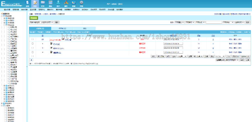Expand the 电脑网络 tree node
This screenshot has width=252, height=122.
tap(4, 18)
